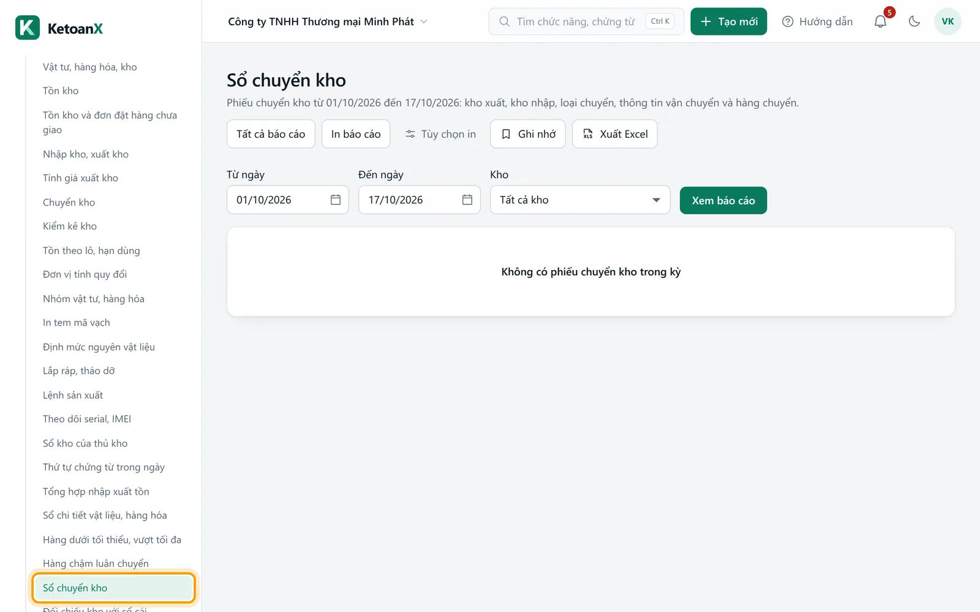Click the Ghi nhớ bookmark button
980x612 pixels.
528,134
